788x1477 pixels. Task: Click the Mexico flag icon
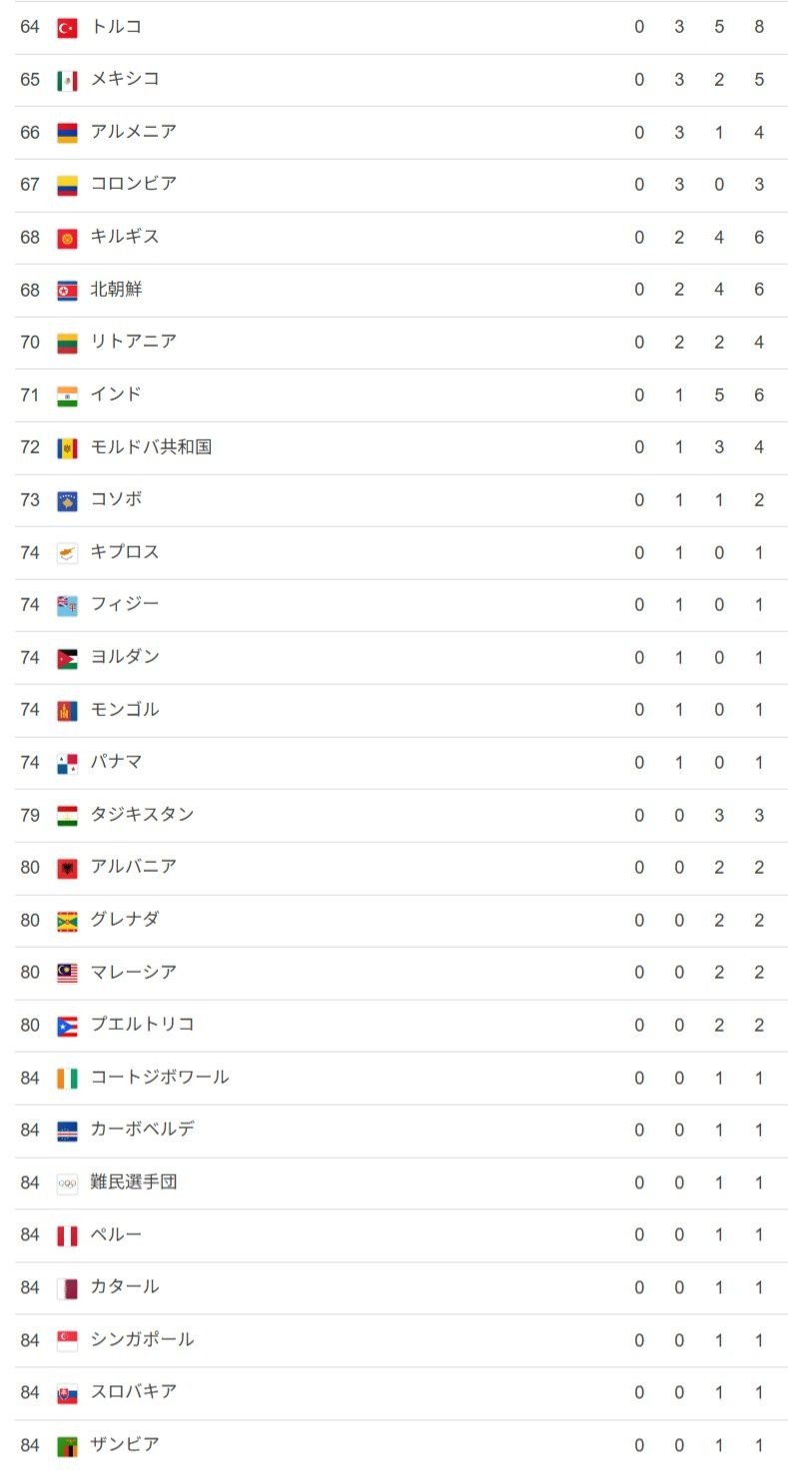click(67, 81)
